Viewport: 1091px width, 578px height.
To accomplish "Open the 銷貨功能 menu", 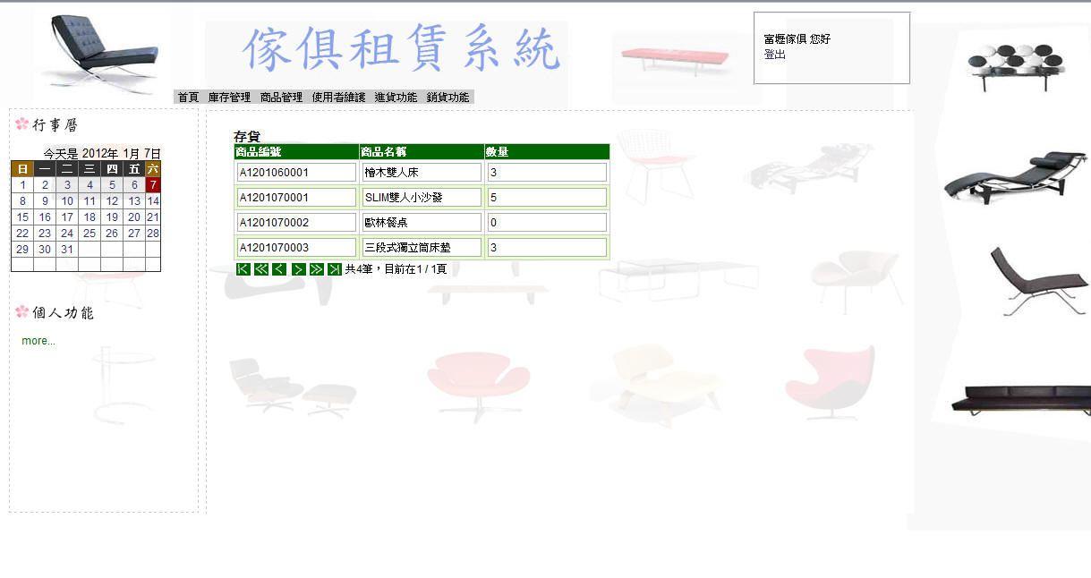I will pos(447,98).
